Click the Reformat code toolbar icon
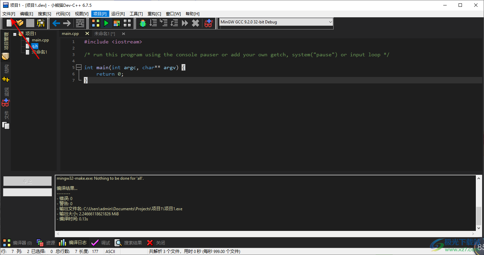Image resolution: width=484 pixels, height=255 pixels. [80, 23]
